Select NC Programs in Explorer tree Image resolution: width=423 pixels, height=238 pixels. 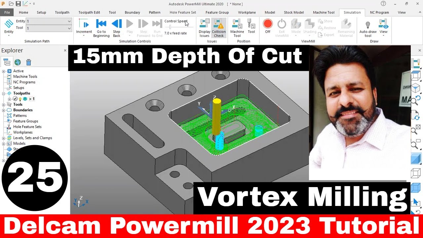coord(24,82)
